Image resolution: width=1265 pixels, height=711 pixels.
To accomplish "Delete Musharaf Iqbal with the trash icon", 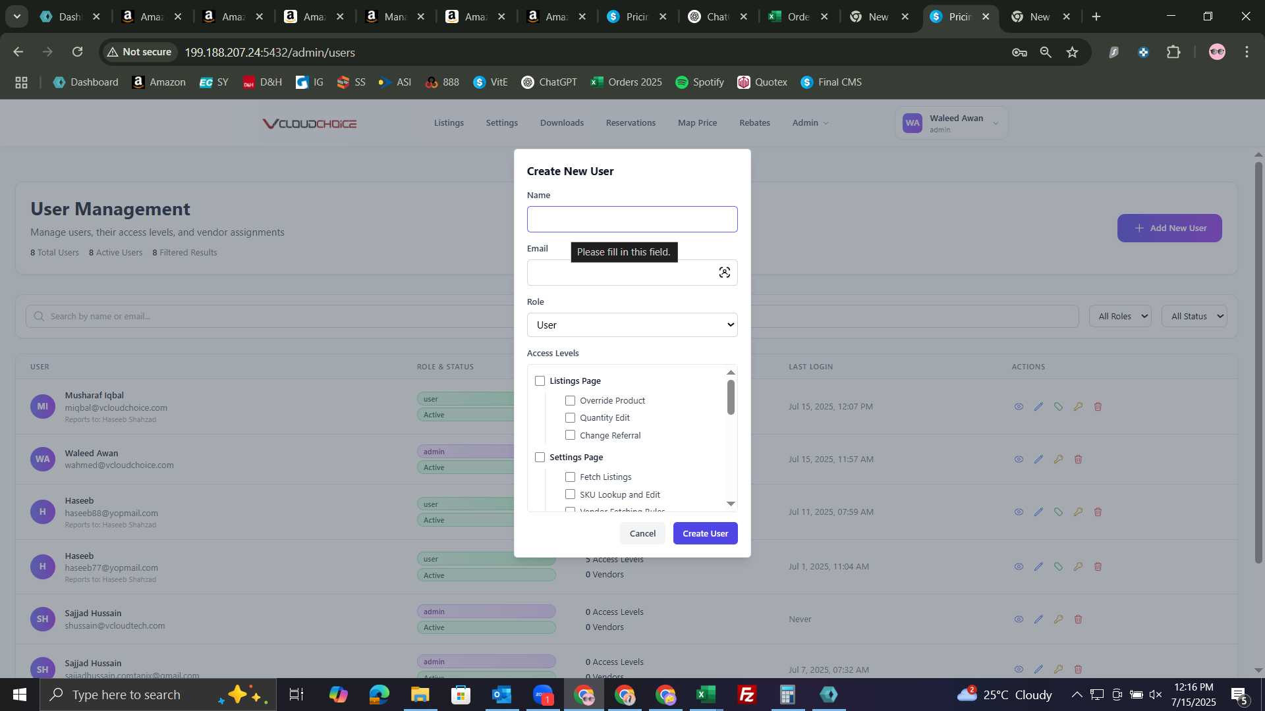I will coord(1098,407).
